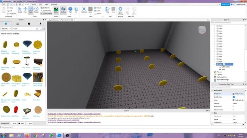This screenshot has width=247, height=138.
Task: Choose the Select tool in the ribbon
Action: pyautogui.click(x=20, y=10)
